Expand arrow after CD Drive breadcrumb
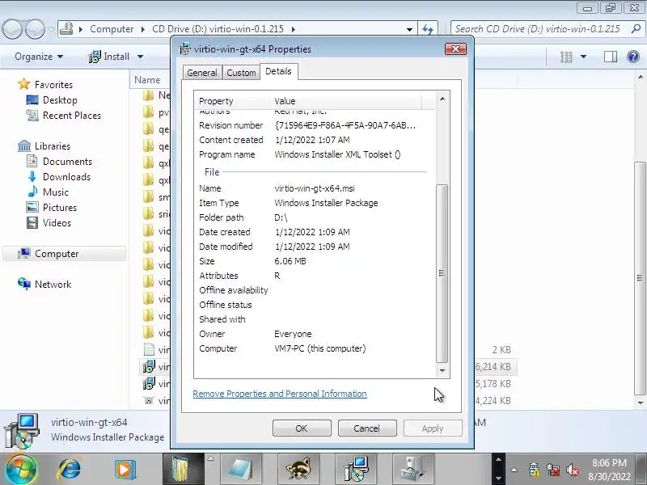The width and height of the screenshot is (647, 485). (x=294, y=29)
